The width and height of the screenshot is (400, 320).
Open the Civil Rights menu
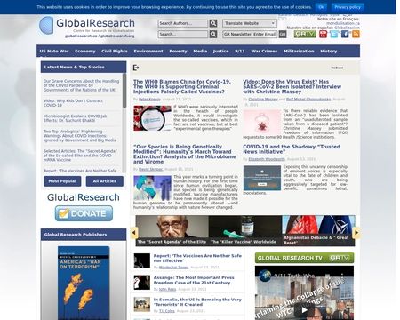[x=115, y=51]
